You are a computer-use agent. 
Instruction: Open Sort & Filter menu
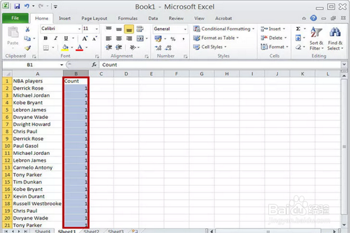point(316,38)
